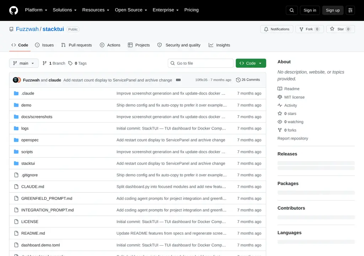
Task: Expand the Solutions menu
Action: [x=65, y=10]
